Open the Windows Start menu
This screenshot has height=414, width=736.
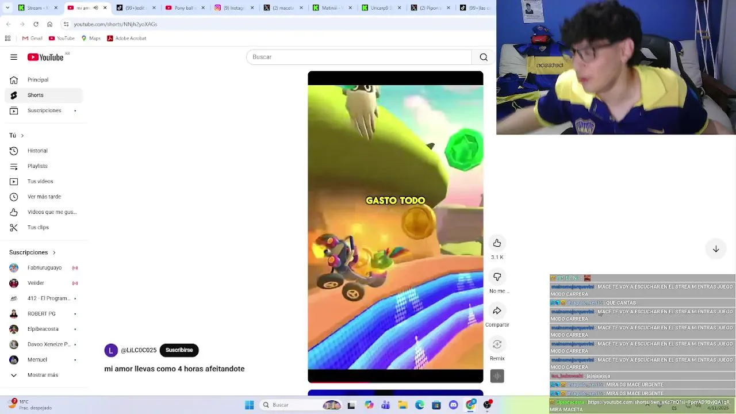[250, 405]
